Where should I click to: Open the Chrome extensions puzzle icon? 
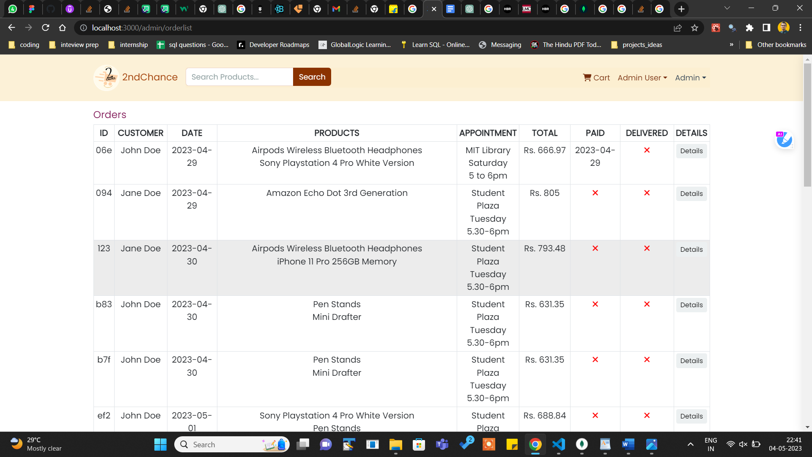[749, 28]
